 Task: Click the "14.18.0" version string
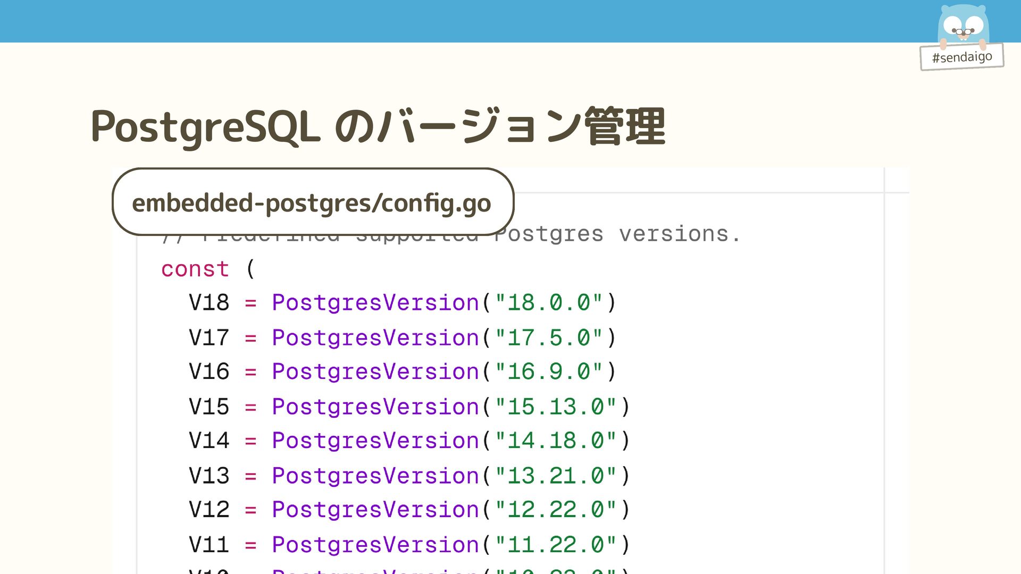point(556,441)
